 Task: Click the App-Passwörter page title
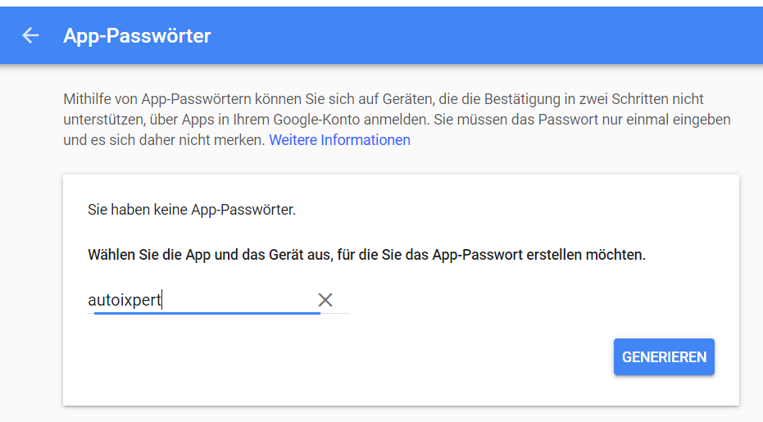click(x=137, y=35)
